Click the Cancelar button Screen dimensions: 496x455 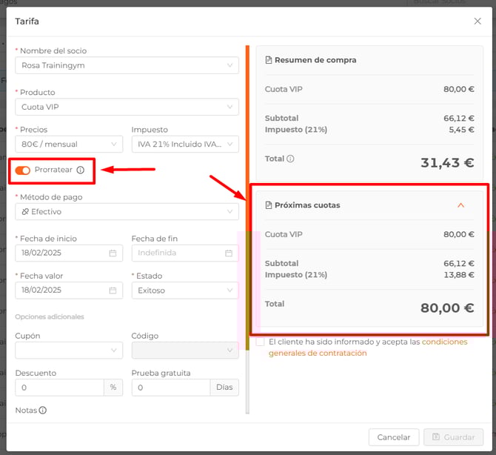(x=394, y=437)
